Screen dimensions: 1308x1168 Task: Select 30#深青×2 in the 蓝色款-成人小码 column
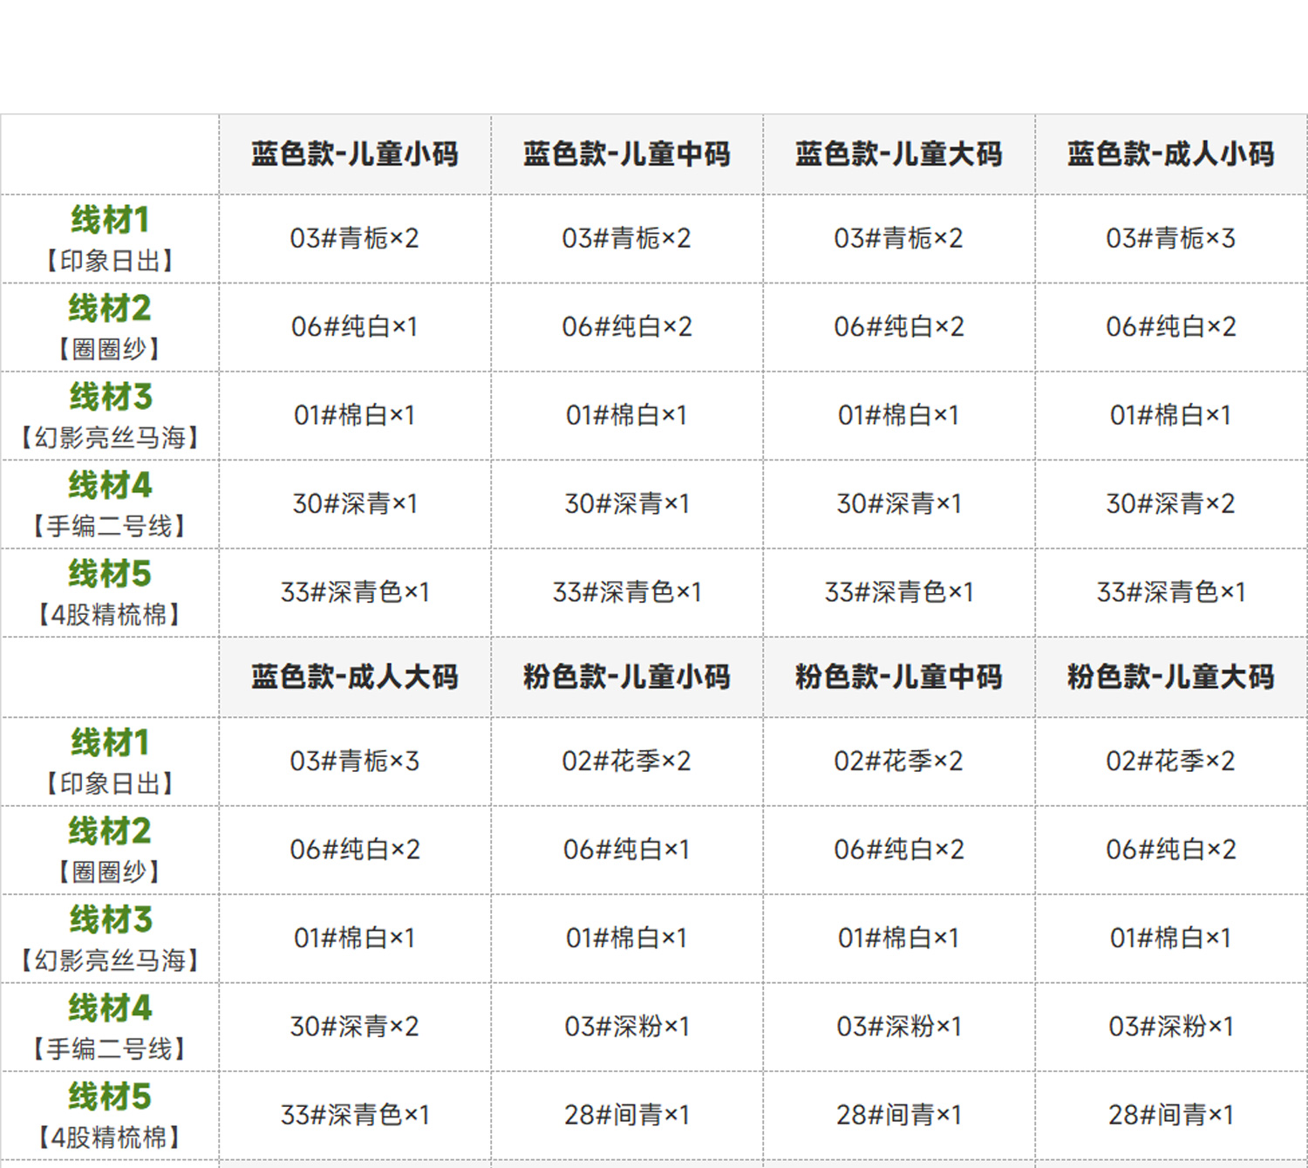click(1170, 503)
